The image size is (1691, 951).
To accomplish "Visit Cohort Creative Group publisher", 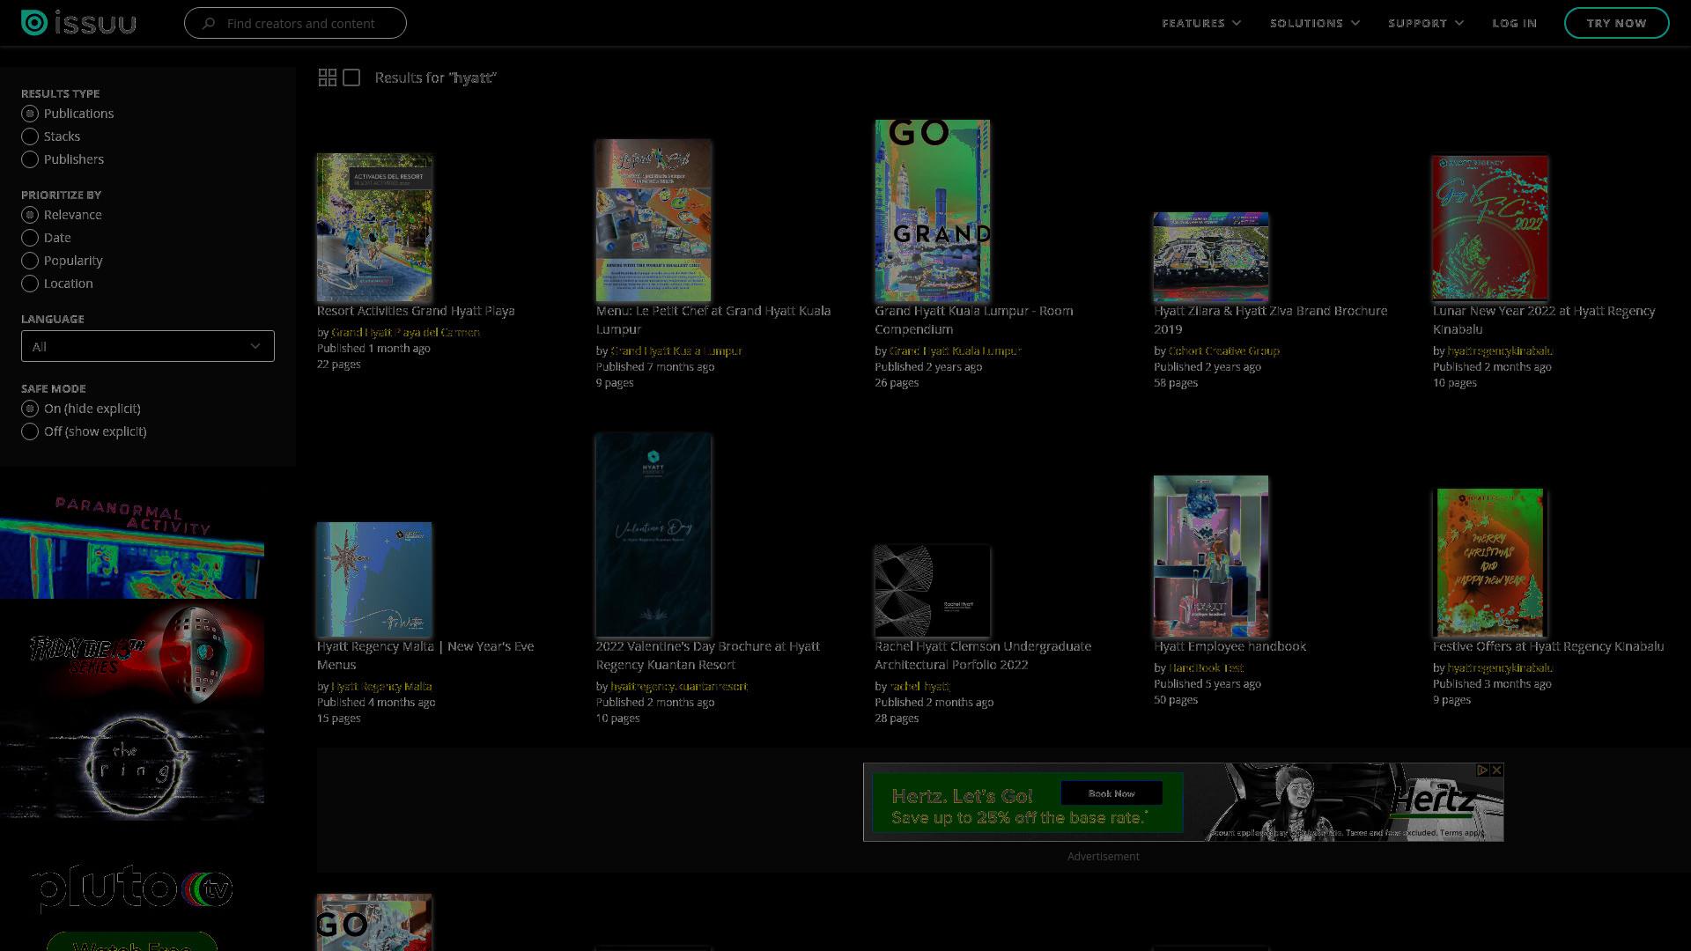I will click(1223, 351).
